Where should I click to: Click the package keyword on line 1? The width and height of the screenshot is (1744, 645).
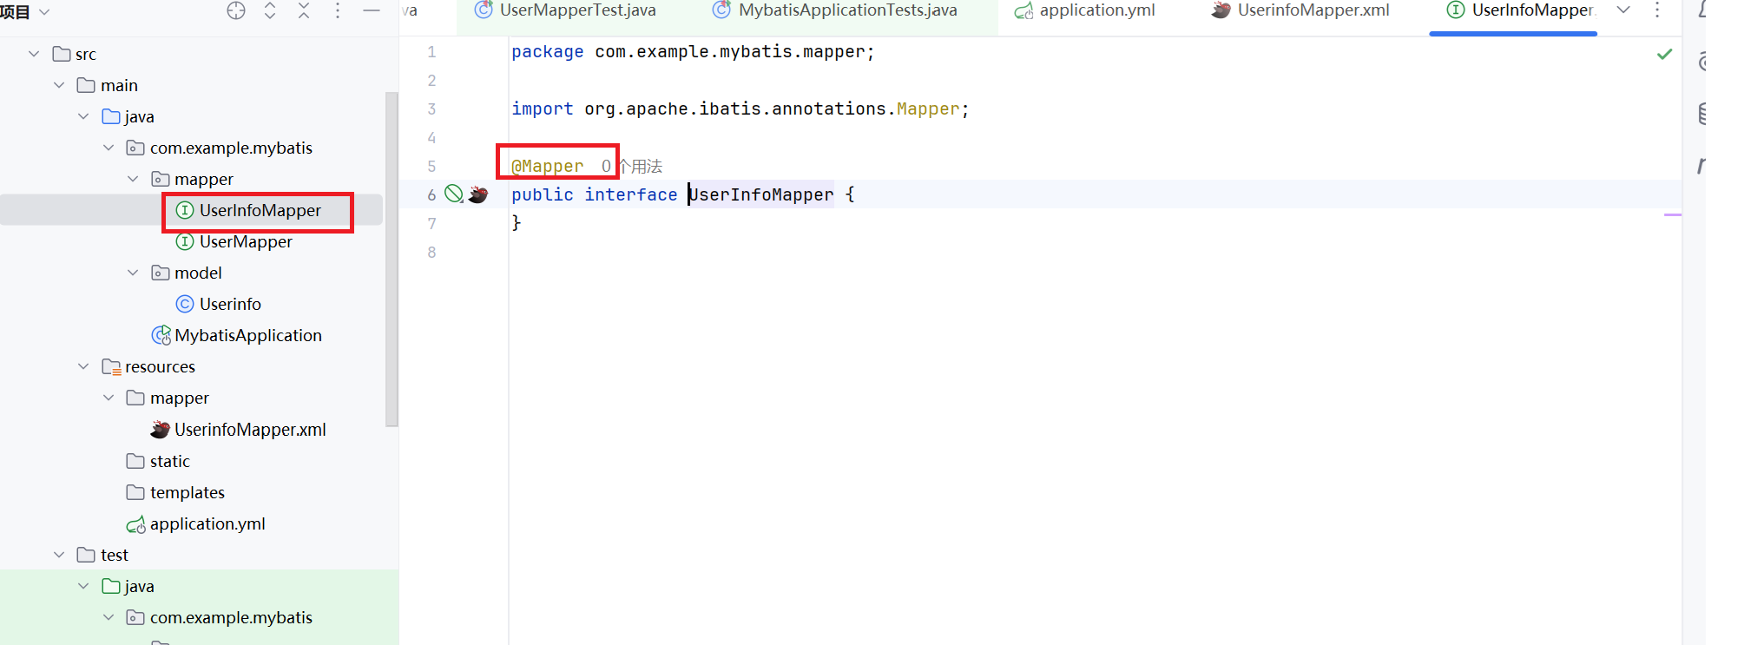[548, 51]
